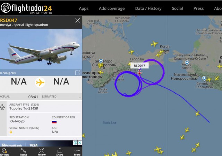Follow the RSD047 aircraft
Image resolution: width=222 pixels, height=156 pixels.
point(42,152)
